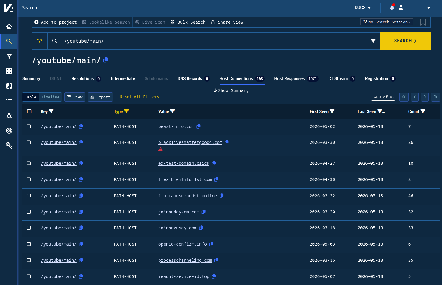Viewport: 442px width, 285px height.
Task: Select the search magnifier in sidebar
Action: pyautogui.click(x=9, y=41)
